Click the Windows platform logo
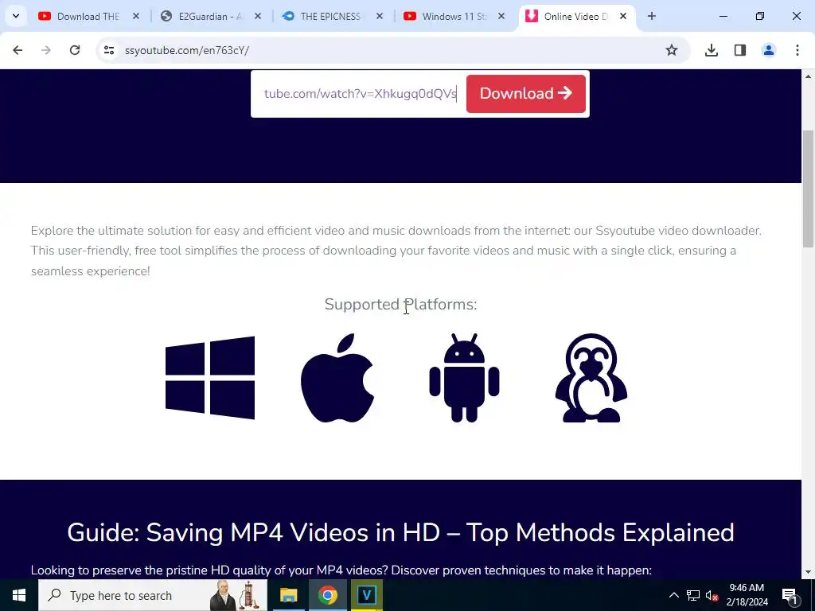The width and height of the screenshot is (815, 611). (x=210, y=378)
